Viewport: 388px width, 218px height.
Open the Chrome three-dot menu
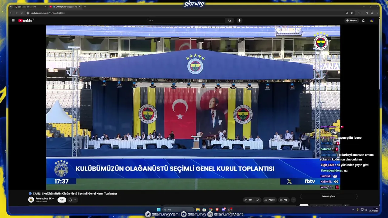pyautogui.click(x=377, y=13)
